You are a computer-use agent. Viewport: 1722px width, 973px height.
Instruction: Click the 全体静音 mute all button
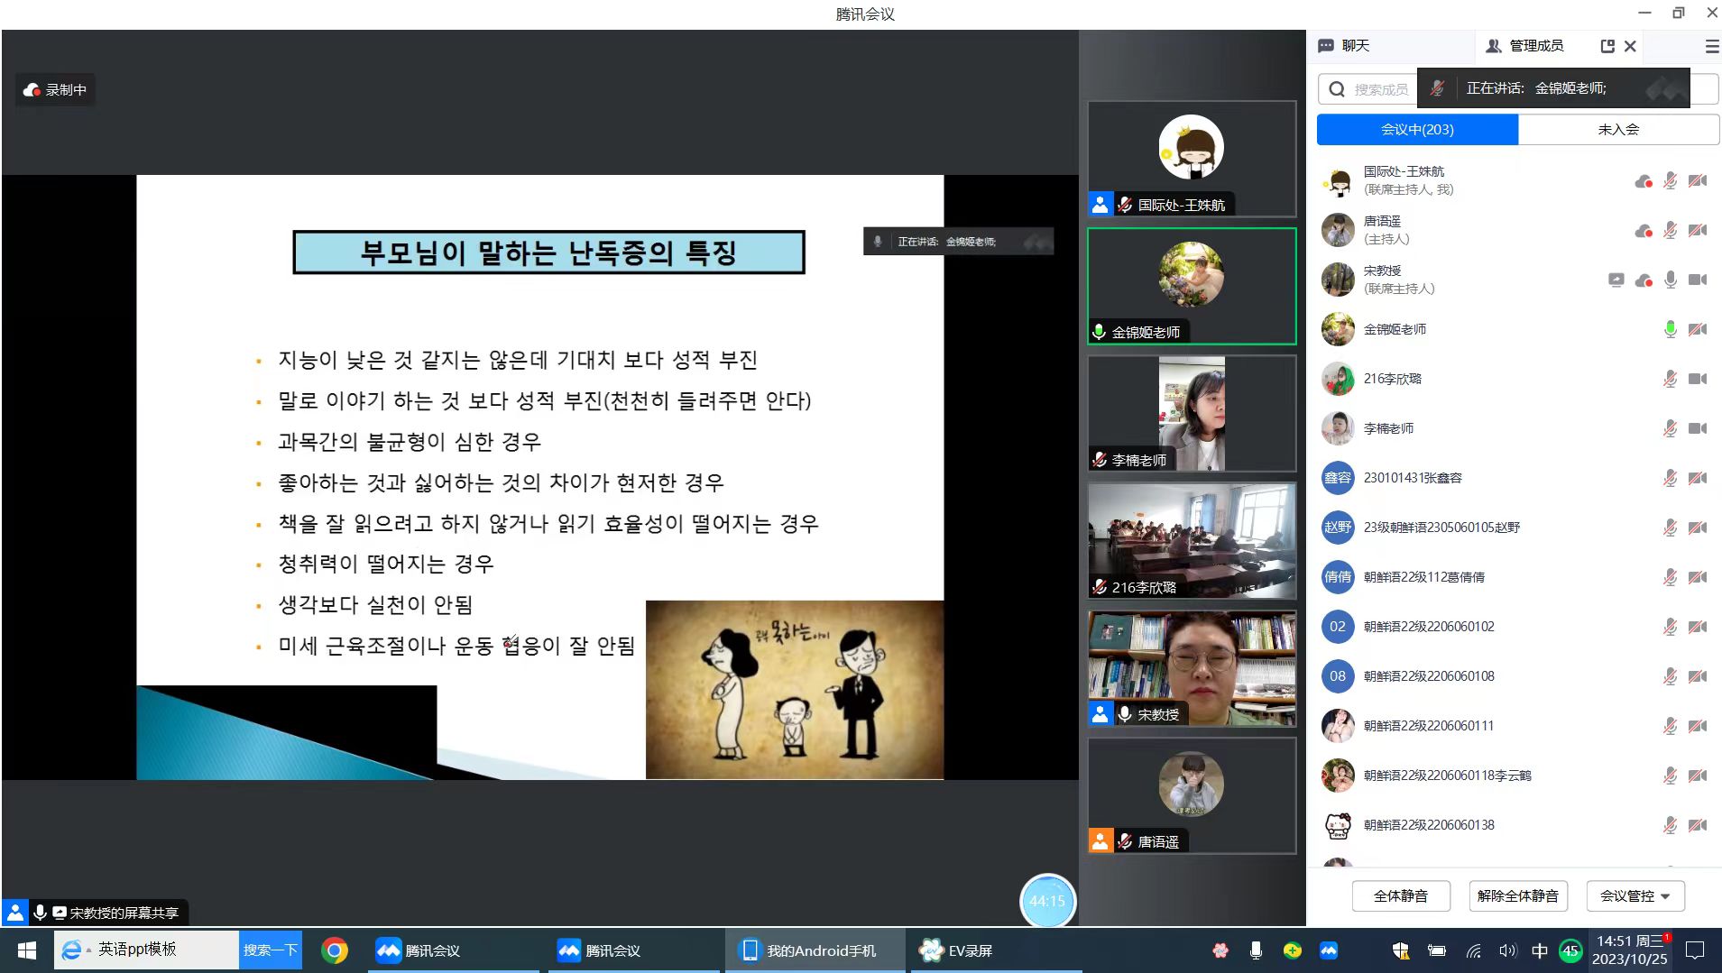coord(1400,895)
